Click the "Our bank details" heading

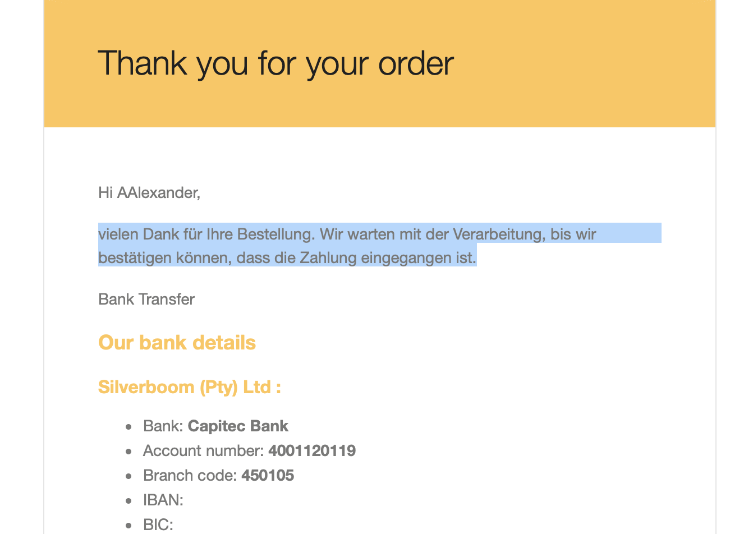[x=177, y=342]
